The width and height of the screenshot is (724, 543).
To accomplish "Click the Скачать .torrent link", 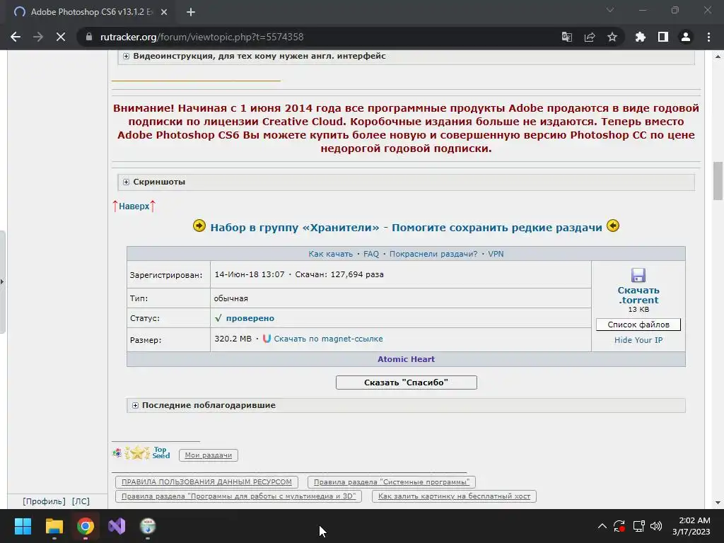I will click(x=638, y=295).
